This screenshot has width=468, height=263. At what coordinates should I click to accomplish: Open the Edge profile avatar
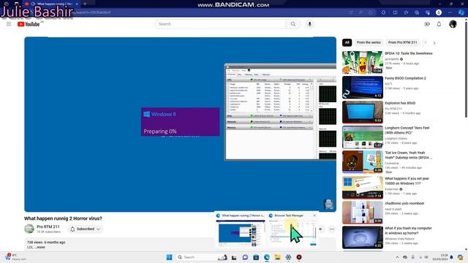tap(439, 12)
